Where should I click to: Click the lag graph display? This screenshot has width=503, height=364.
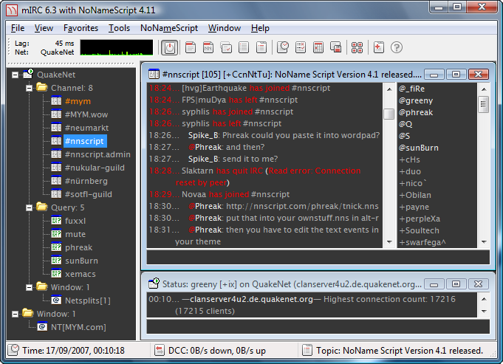tap(117, 47)
